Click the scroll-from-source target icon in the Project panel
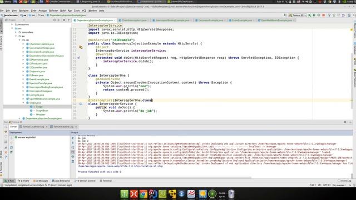The height and width of the screenshot is (200, 356). [55, 20]
